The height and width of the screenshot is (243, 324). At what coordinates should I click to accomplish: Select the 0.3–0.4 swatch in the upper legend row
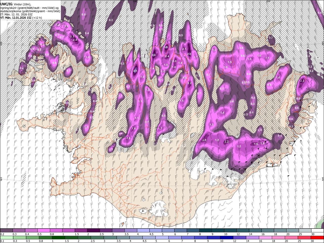pos(19,231)
